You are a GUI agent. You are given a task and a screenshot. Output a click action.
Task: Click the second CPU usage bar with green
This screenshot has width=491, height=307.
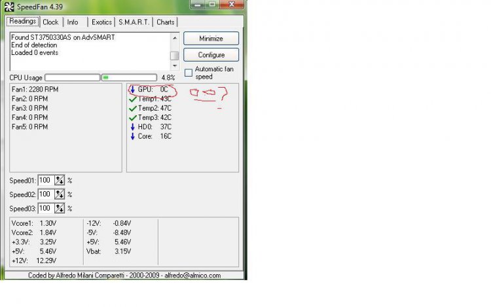coord(130,78)
